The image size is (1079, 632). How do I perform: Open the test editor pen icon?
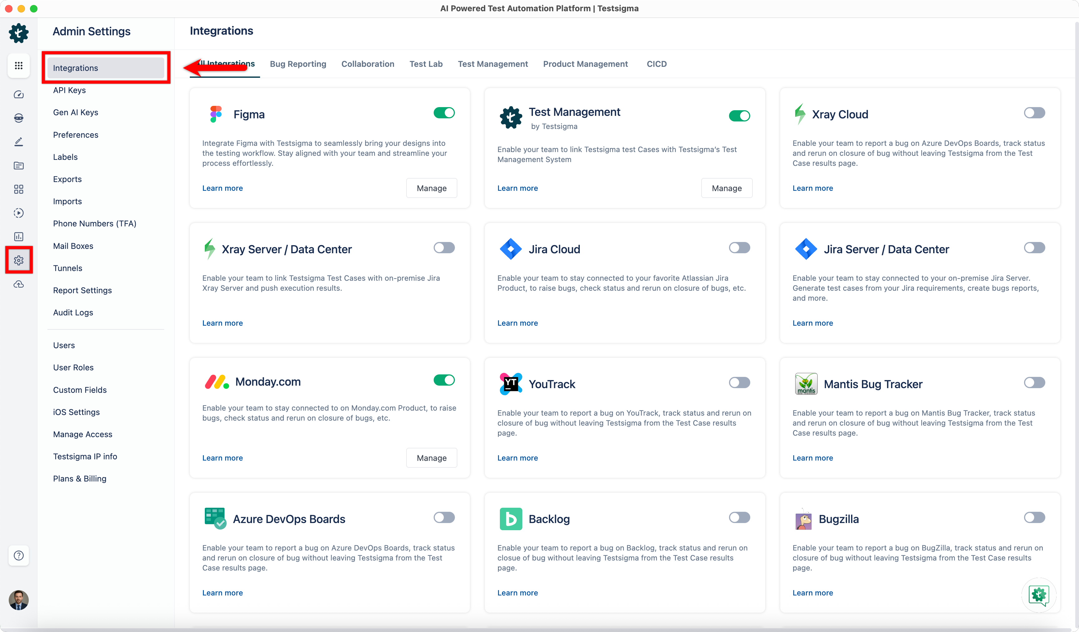[x=18, y=142]
